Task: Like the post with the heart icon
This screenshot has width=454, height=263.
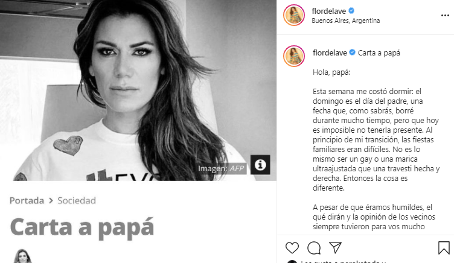Action: 292,248
